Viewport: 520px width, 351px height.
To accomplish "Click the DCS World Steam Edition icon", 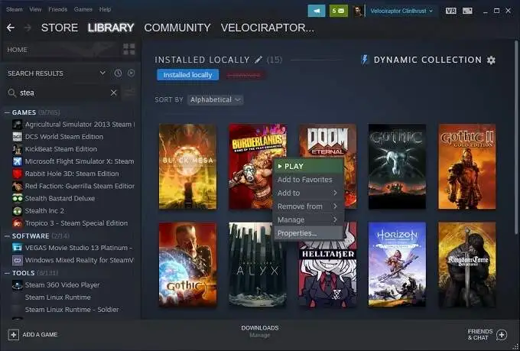I will click(18, 137).
